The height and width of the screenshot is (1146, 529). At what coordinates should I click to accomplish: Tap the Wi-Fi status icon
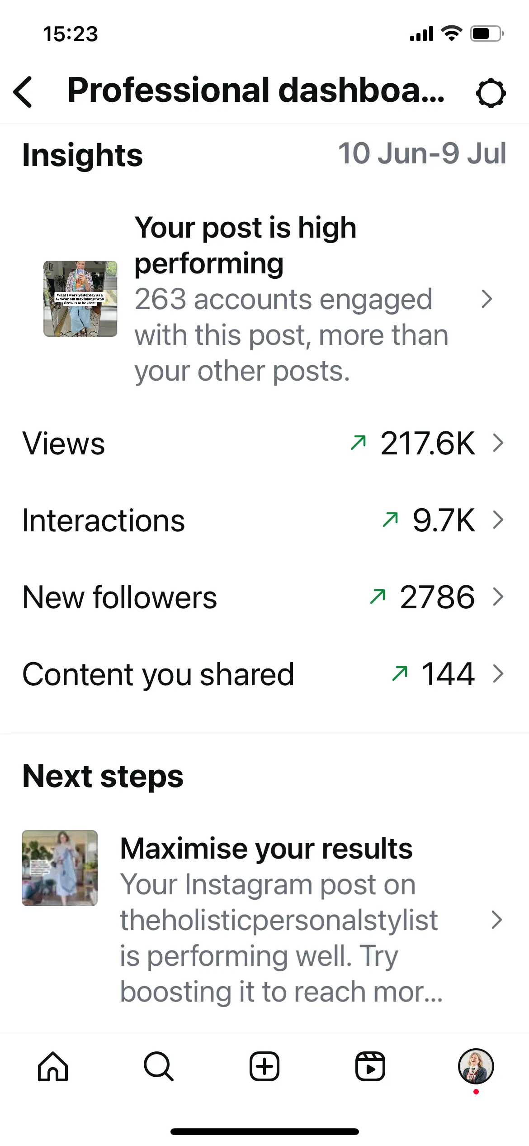click(x=451, y=33)
